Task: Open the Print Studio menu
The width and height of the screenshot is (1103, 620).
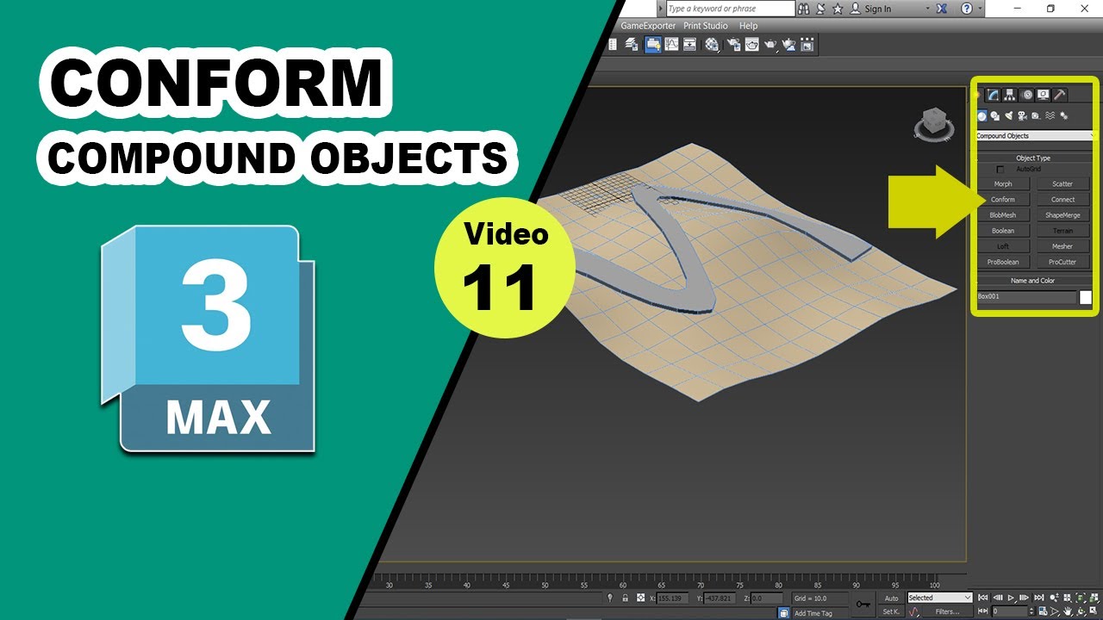Action: tap(706, 26)
